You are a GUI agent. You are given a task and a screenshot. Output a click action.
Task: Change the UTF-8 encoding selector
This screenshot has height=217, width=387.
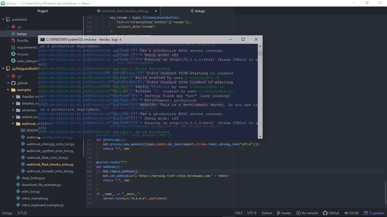click(252, 213)
